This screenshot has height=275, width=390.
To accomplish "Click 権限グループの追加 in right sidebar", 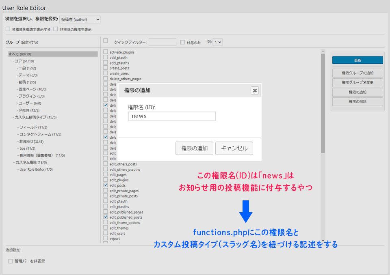I will pyautogui.click(x=357, y=73).
